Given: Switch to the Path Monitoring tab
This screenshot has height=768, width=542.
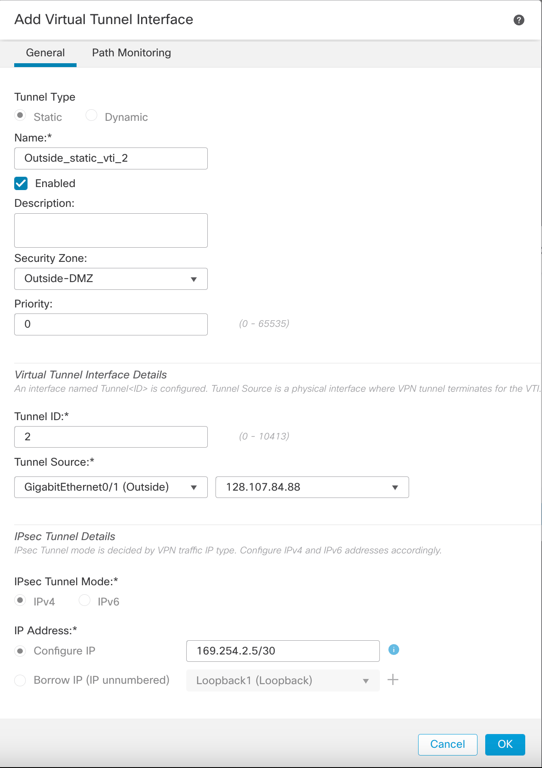Looking at the screenshot, I should click(131, 53).
